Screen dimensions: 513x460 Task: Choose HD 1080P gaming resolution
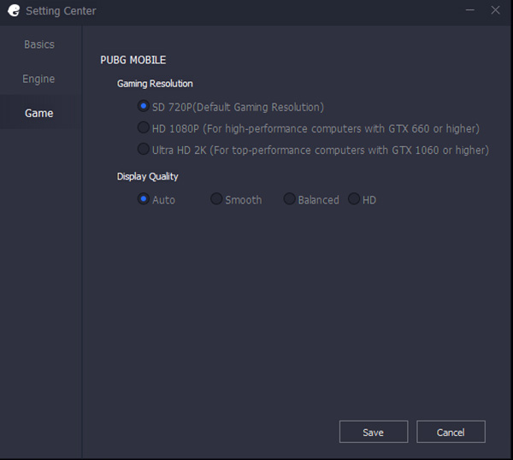[144, 127]
